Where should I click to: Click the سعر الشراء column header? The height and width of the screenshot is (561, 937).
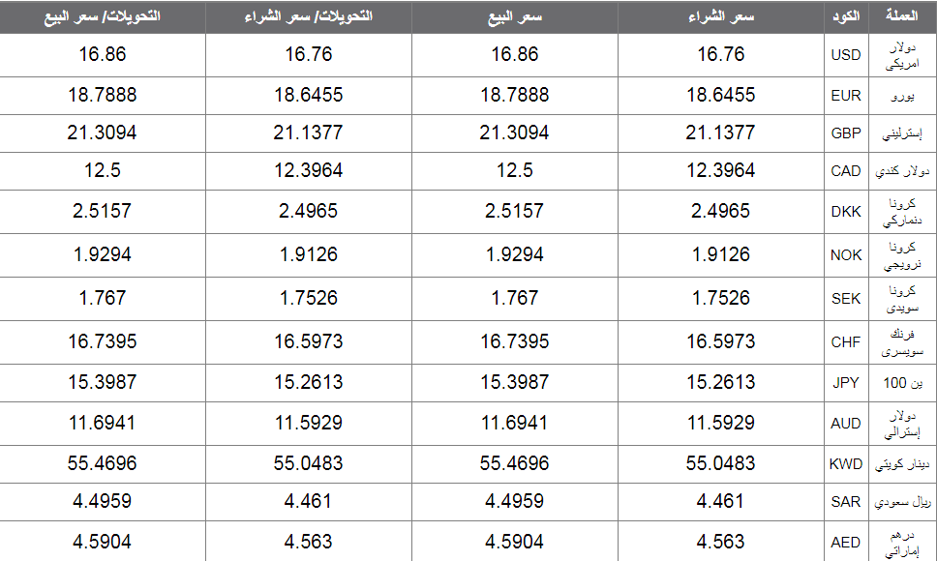(721, 16)
